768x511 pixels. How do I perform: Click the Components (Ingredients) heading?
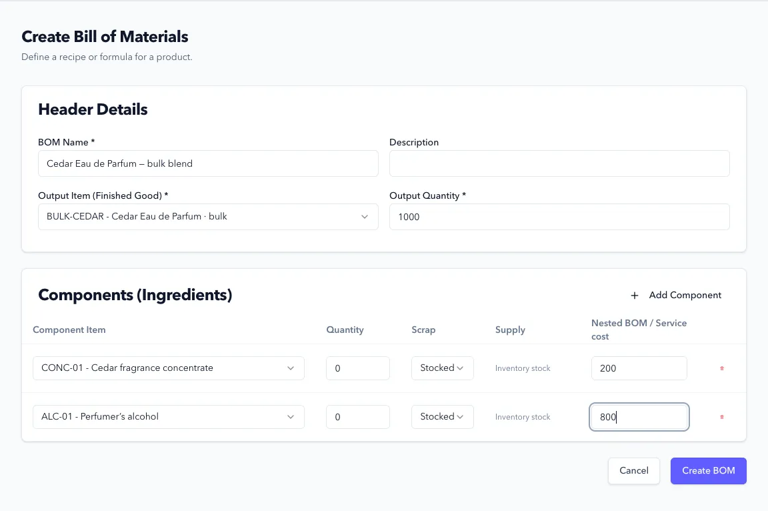(x=135, y=295)
